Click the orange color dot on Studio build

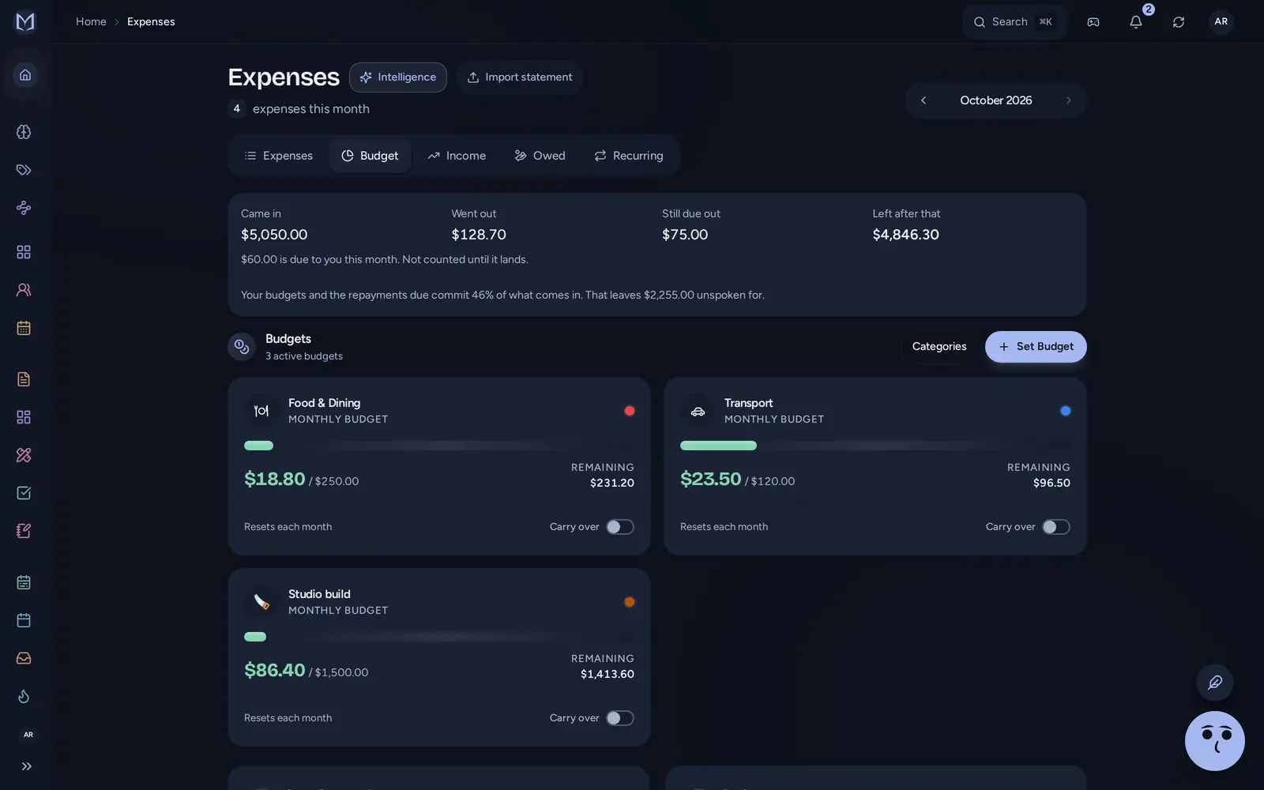tap(630, 602)
